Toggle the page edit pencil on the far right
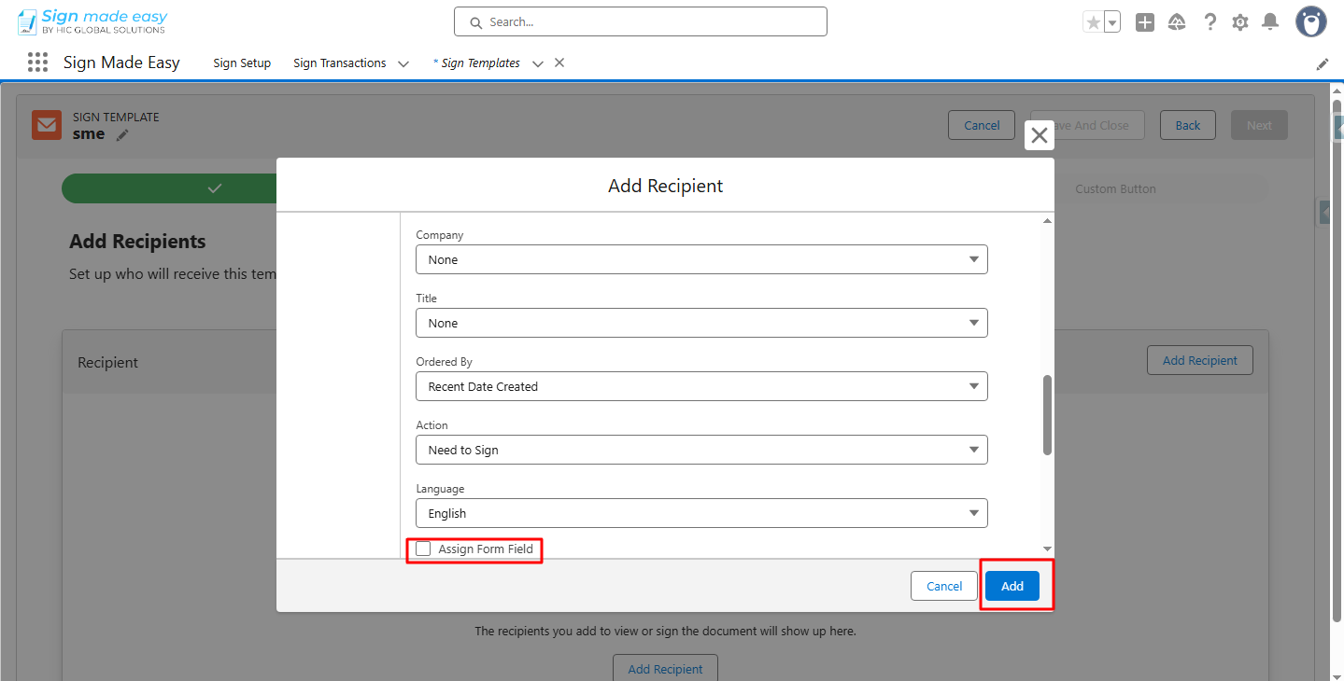 tap(1322, 63)
